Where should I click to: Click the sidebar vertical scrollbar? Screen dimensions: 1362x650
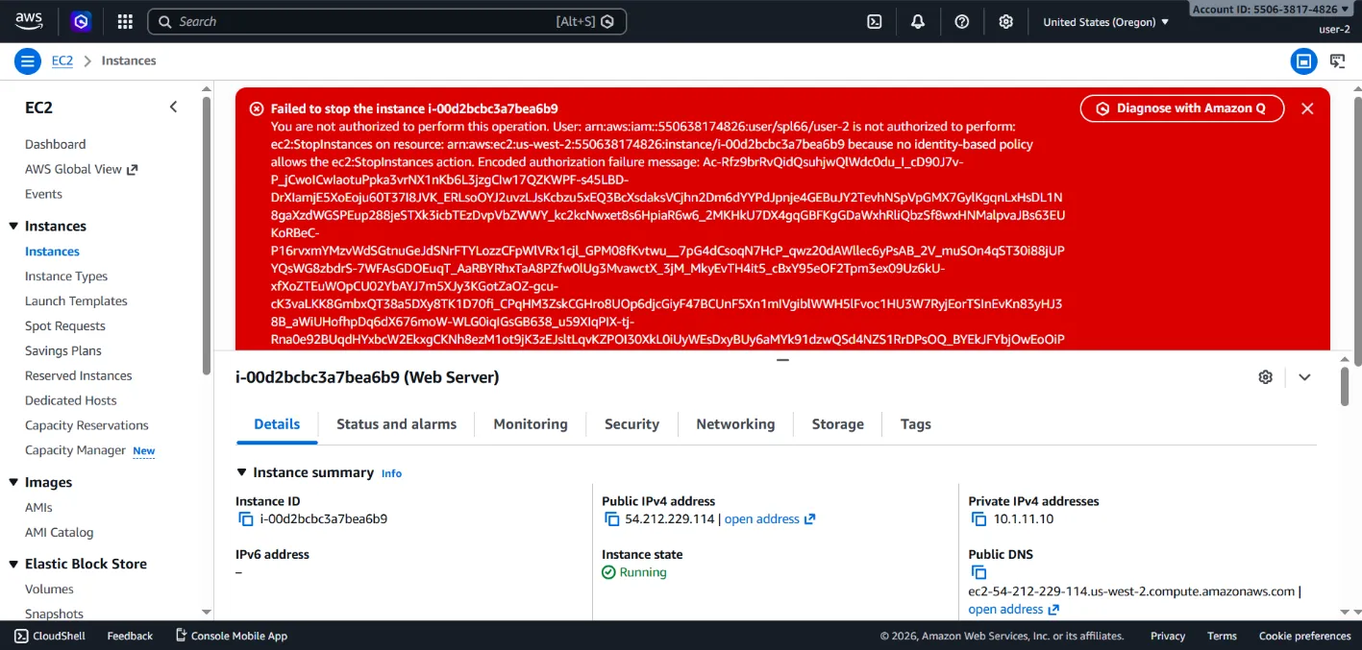pyautogui.click(x=207, y=235)
